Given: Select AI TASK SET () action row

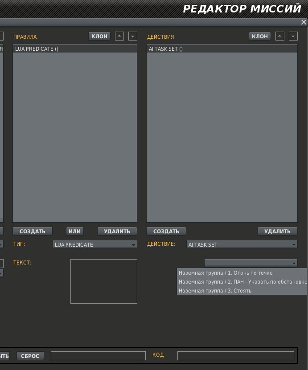Looking at the screenshot, I should [x=222, y=49].
